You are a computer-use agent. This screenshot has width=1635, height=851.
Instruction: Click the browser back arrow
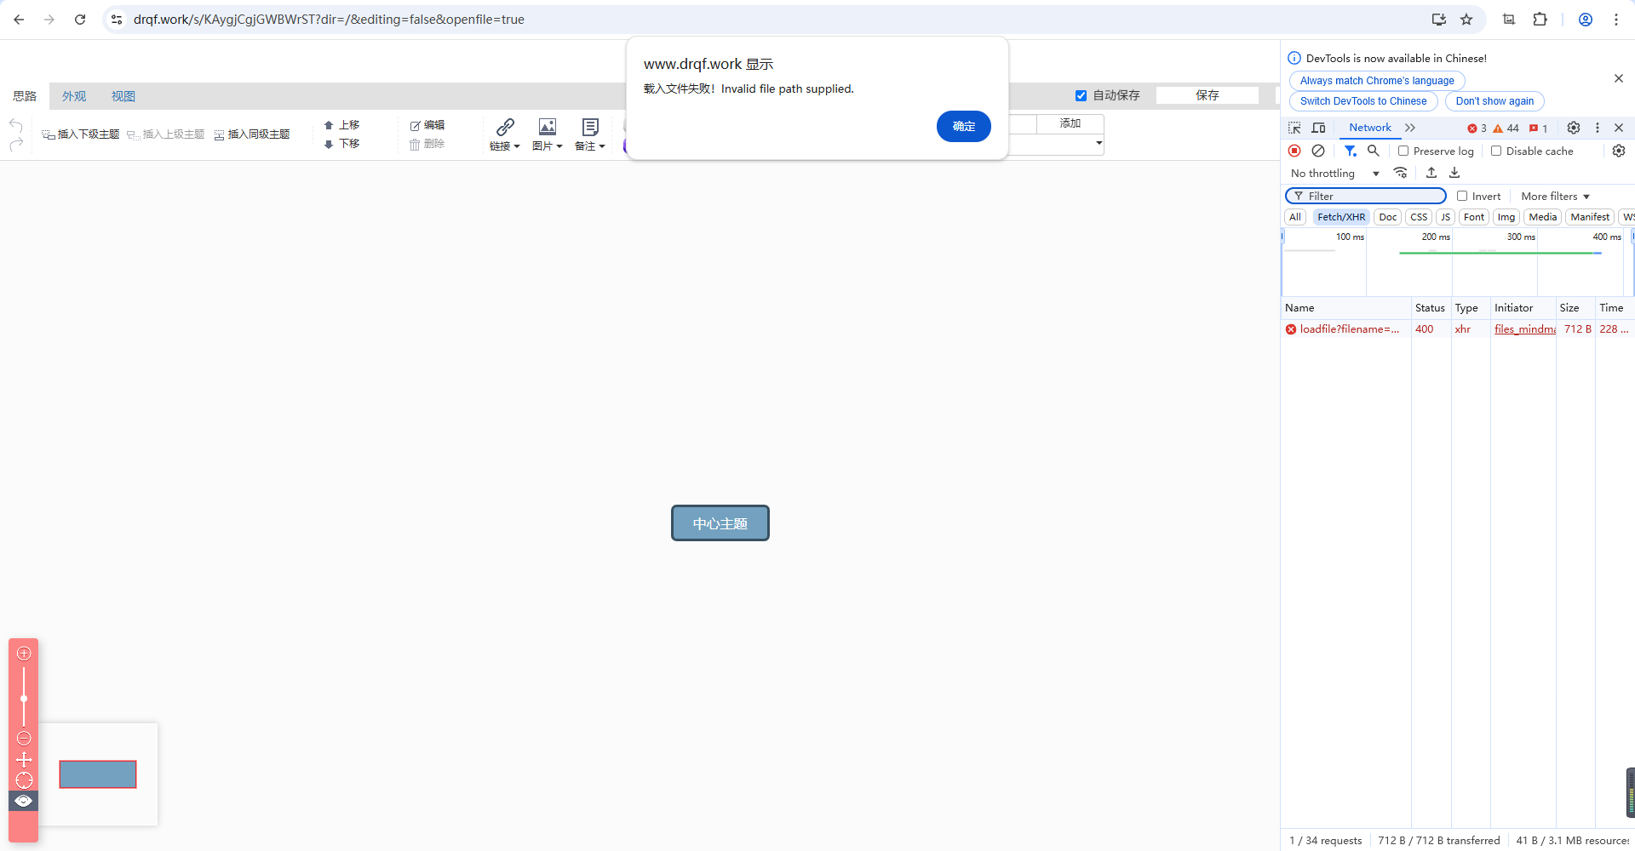19,19
